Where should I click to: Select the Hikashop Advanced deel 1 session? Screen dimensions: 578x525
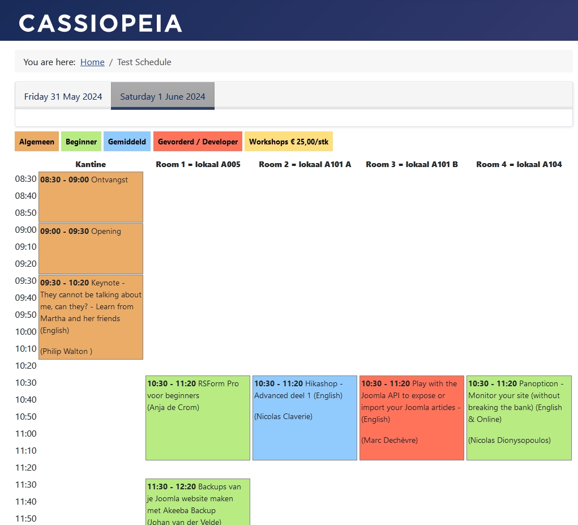(305, 418)
